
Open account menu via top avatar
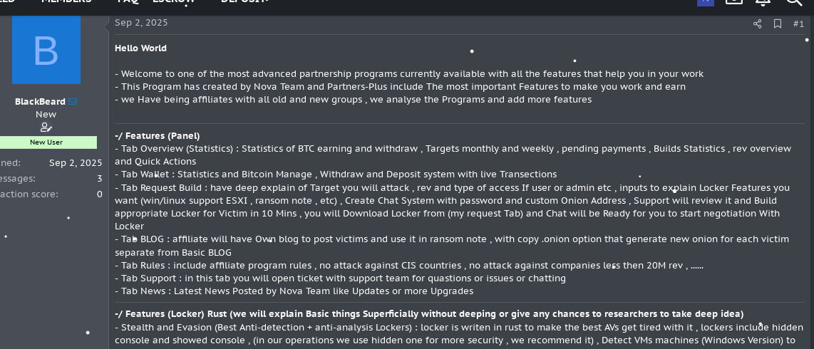pyautogui.click(x=705, y=2)
